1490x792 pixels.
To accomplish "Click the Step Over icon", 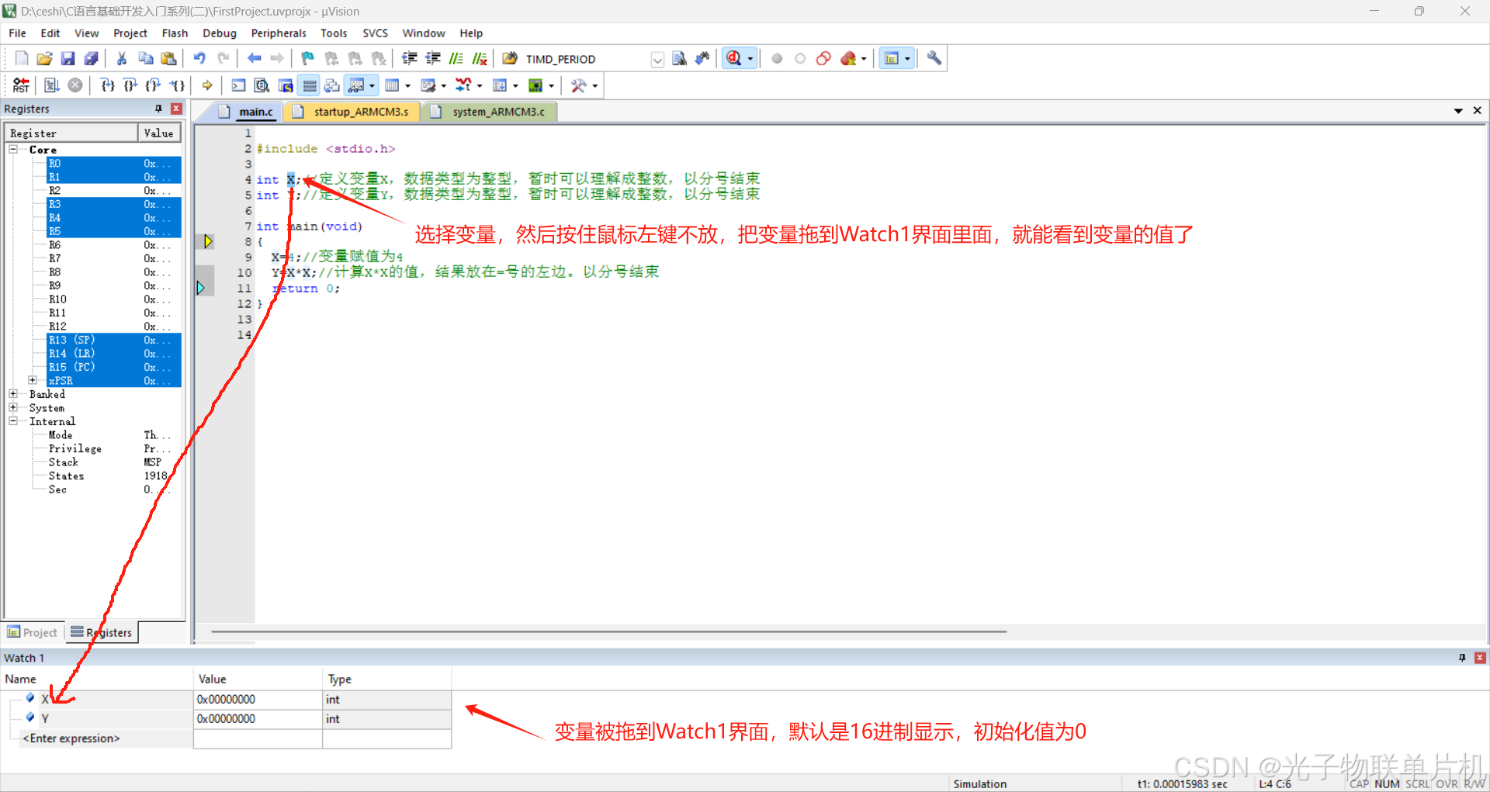I will click(x=130, y=86).
